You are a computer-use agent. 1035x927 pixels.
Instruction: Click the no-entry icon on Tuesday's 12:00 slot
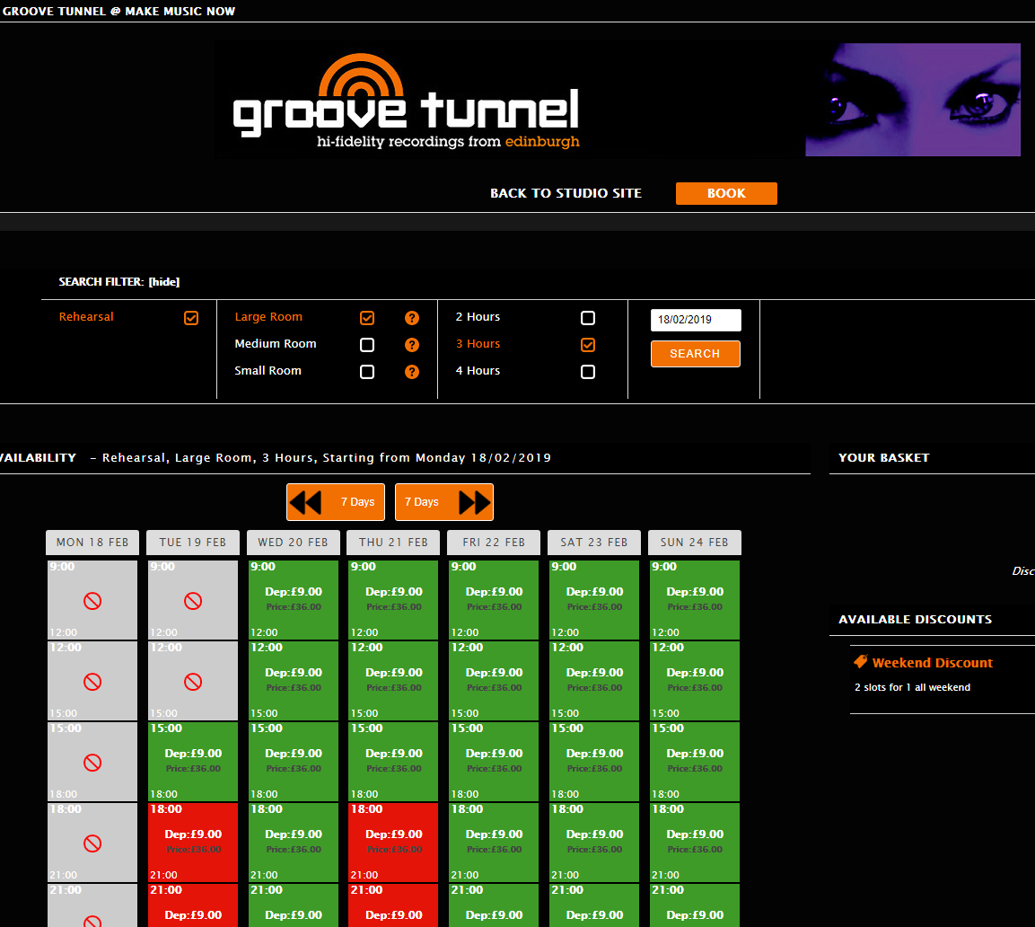point(192,680)
